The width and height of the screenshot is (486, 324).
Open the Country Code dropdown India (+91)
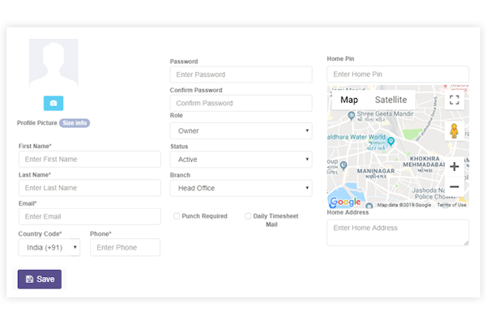click(x=49, y=247)
